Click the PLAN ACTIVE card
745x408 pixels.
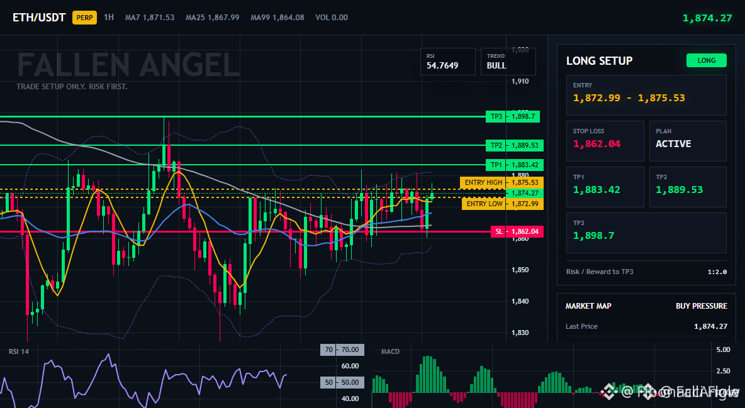(x=688, y=141)
